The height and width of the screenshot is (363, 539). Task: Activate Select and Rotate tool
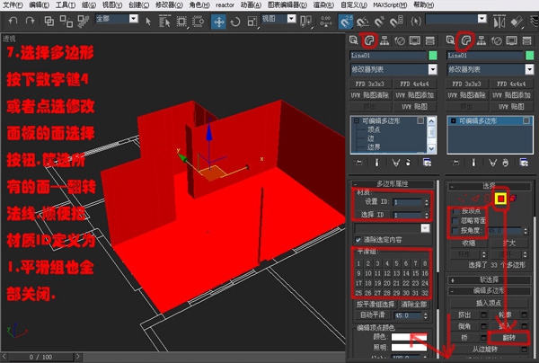[x=235, y=22]
